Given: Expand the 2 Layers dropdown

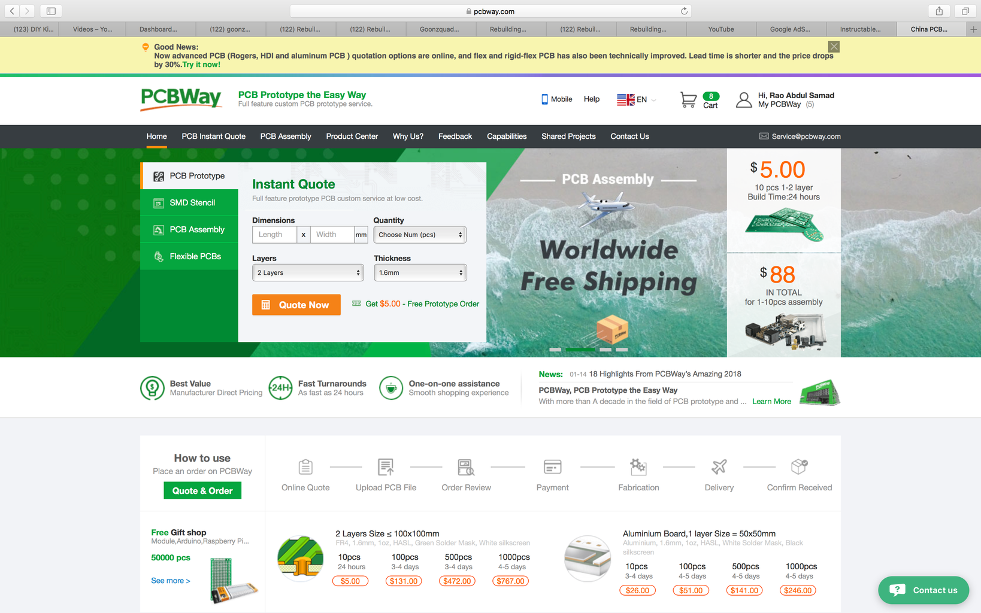Looking at the screenshot, I should tap(308, 272).
